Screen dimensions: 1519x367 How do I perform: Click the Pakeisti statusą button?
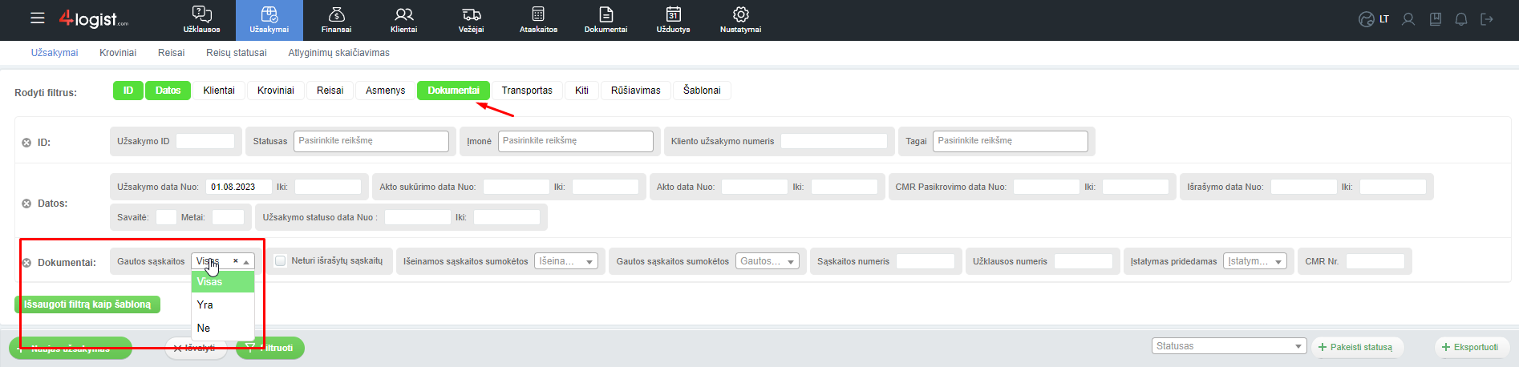click(1358, 347)
